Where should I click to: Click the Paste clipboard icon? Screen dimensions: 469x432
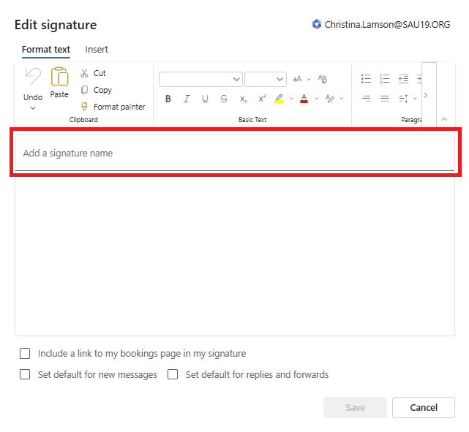click(59, 77)
